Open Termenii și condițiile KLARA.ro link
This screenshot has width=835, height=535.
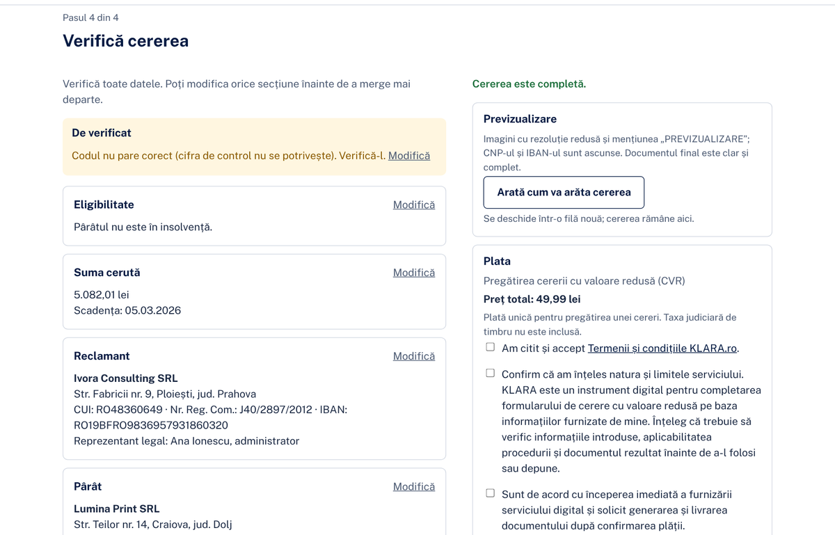(x=662, y=349)
